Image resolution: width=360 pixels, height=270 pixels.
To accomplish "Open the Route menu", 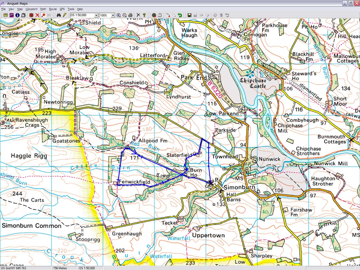I will [53, 9].
